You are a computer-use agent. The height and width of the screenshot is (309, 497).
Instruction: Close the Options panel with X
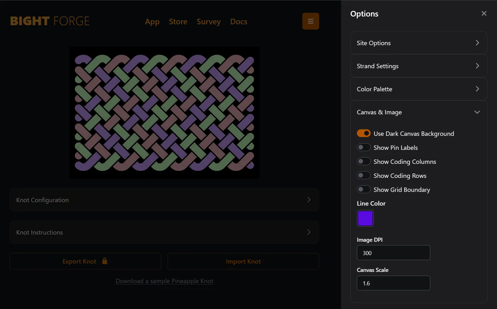click(484, 13)
